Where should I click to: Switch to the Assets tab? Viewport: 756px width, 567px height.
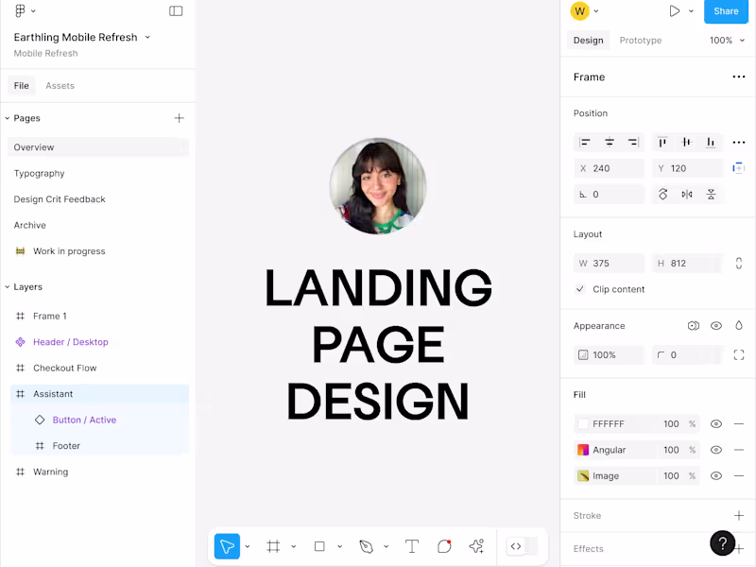60,85
